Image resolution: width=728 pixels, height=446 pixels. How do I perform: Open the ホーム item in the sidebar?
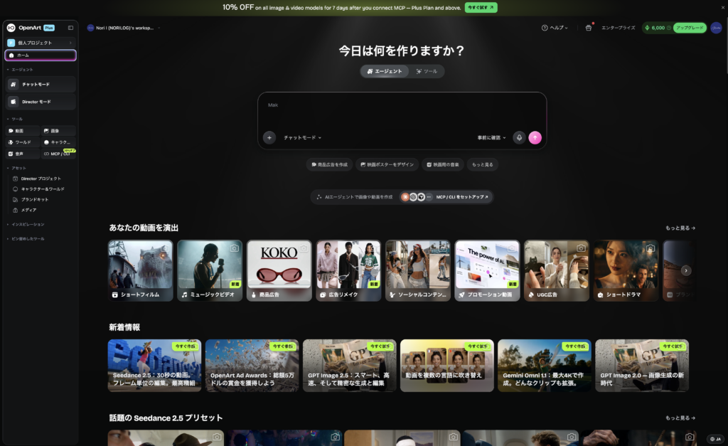coord(41,55)
